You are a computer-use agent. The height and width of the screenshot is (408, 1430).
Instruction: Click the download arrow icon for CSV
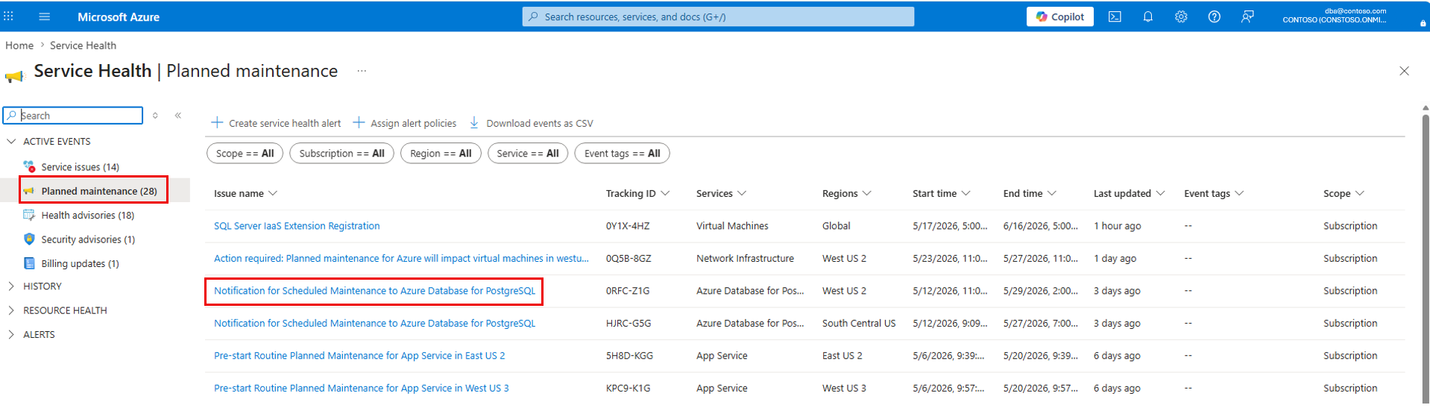[x=474, y=122]
